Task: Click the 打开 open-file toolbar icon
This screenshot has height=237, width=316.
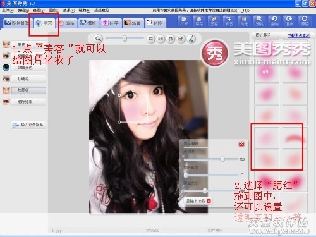Action: (x=184, y=21)
